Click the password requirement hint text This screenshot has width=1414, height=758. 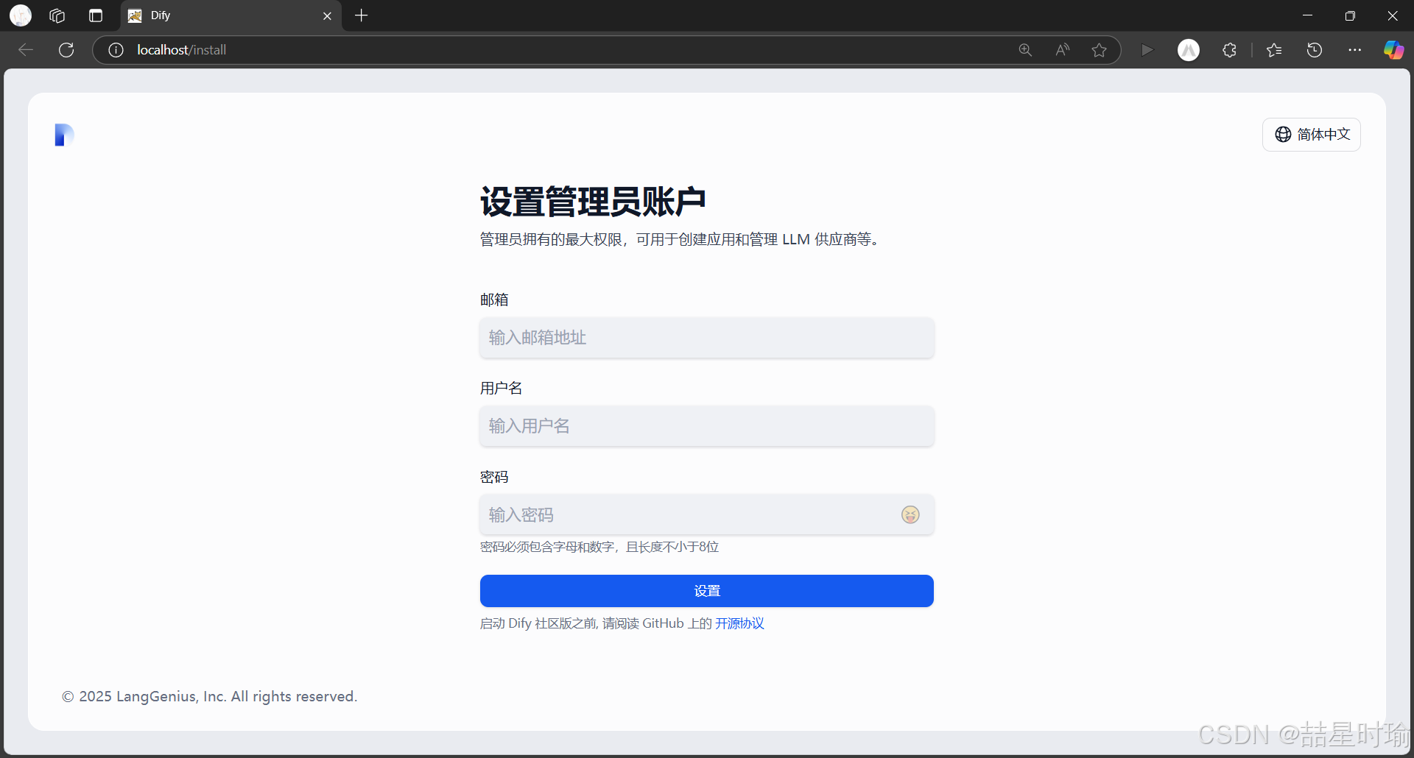[x=599, y=547]
